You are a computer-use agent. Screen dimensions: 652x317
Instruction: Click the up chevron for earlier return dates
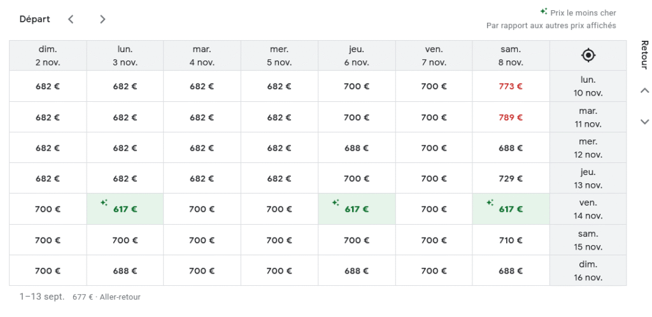click(644, 90)
